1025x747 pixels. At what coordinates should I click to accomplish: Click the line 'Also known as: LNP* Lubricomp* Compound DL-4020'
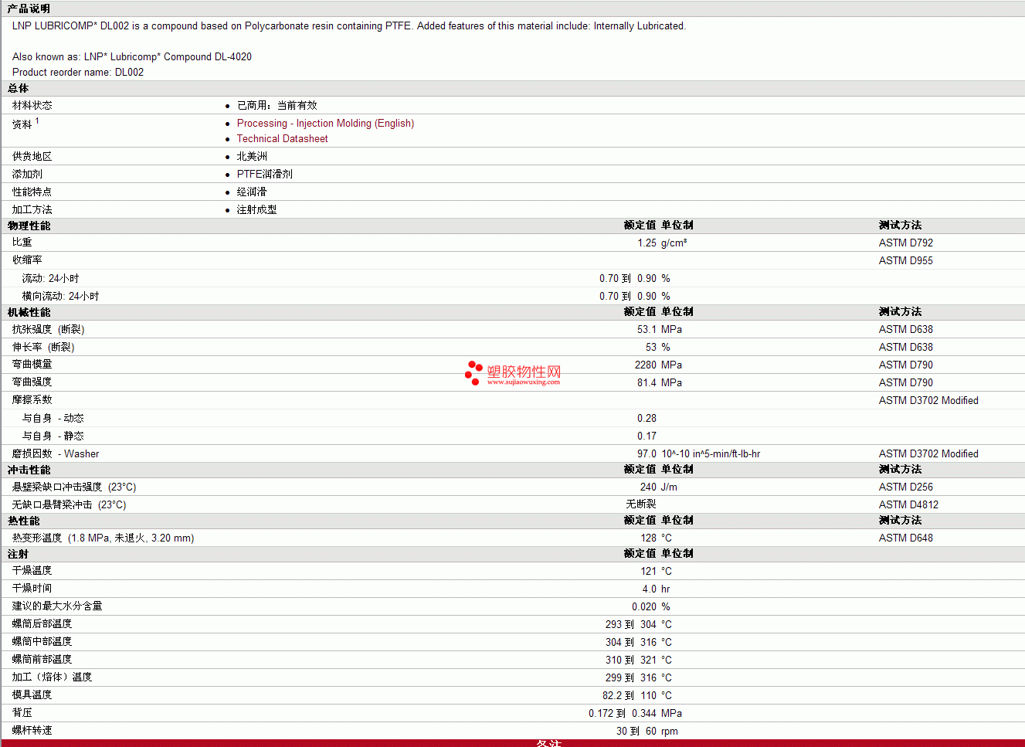click(132, 57)
